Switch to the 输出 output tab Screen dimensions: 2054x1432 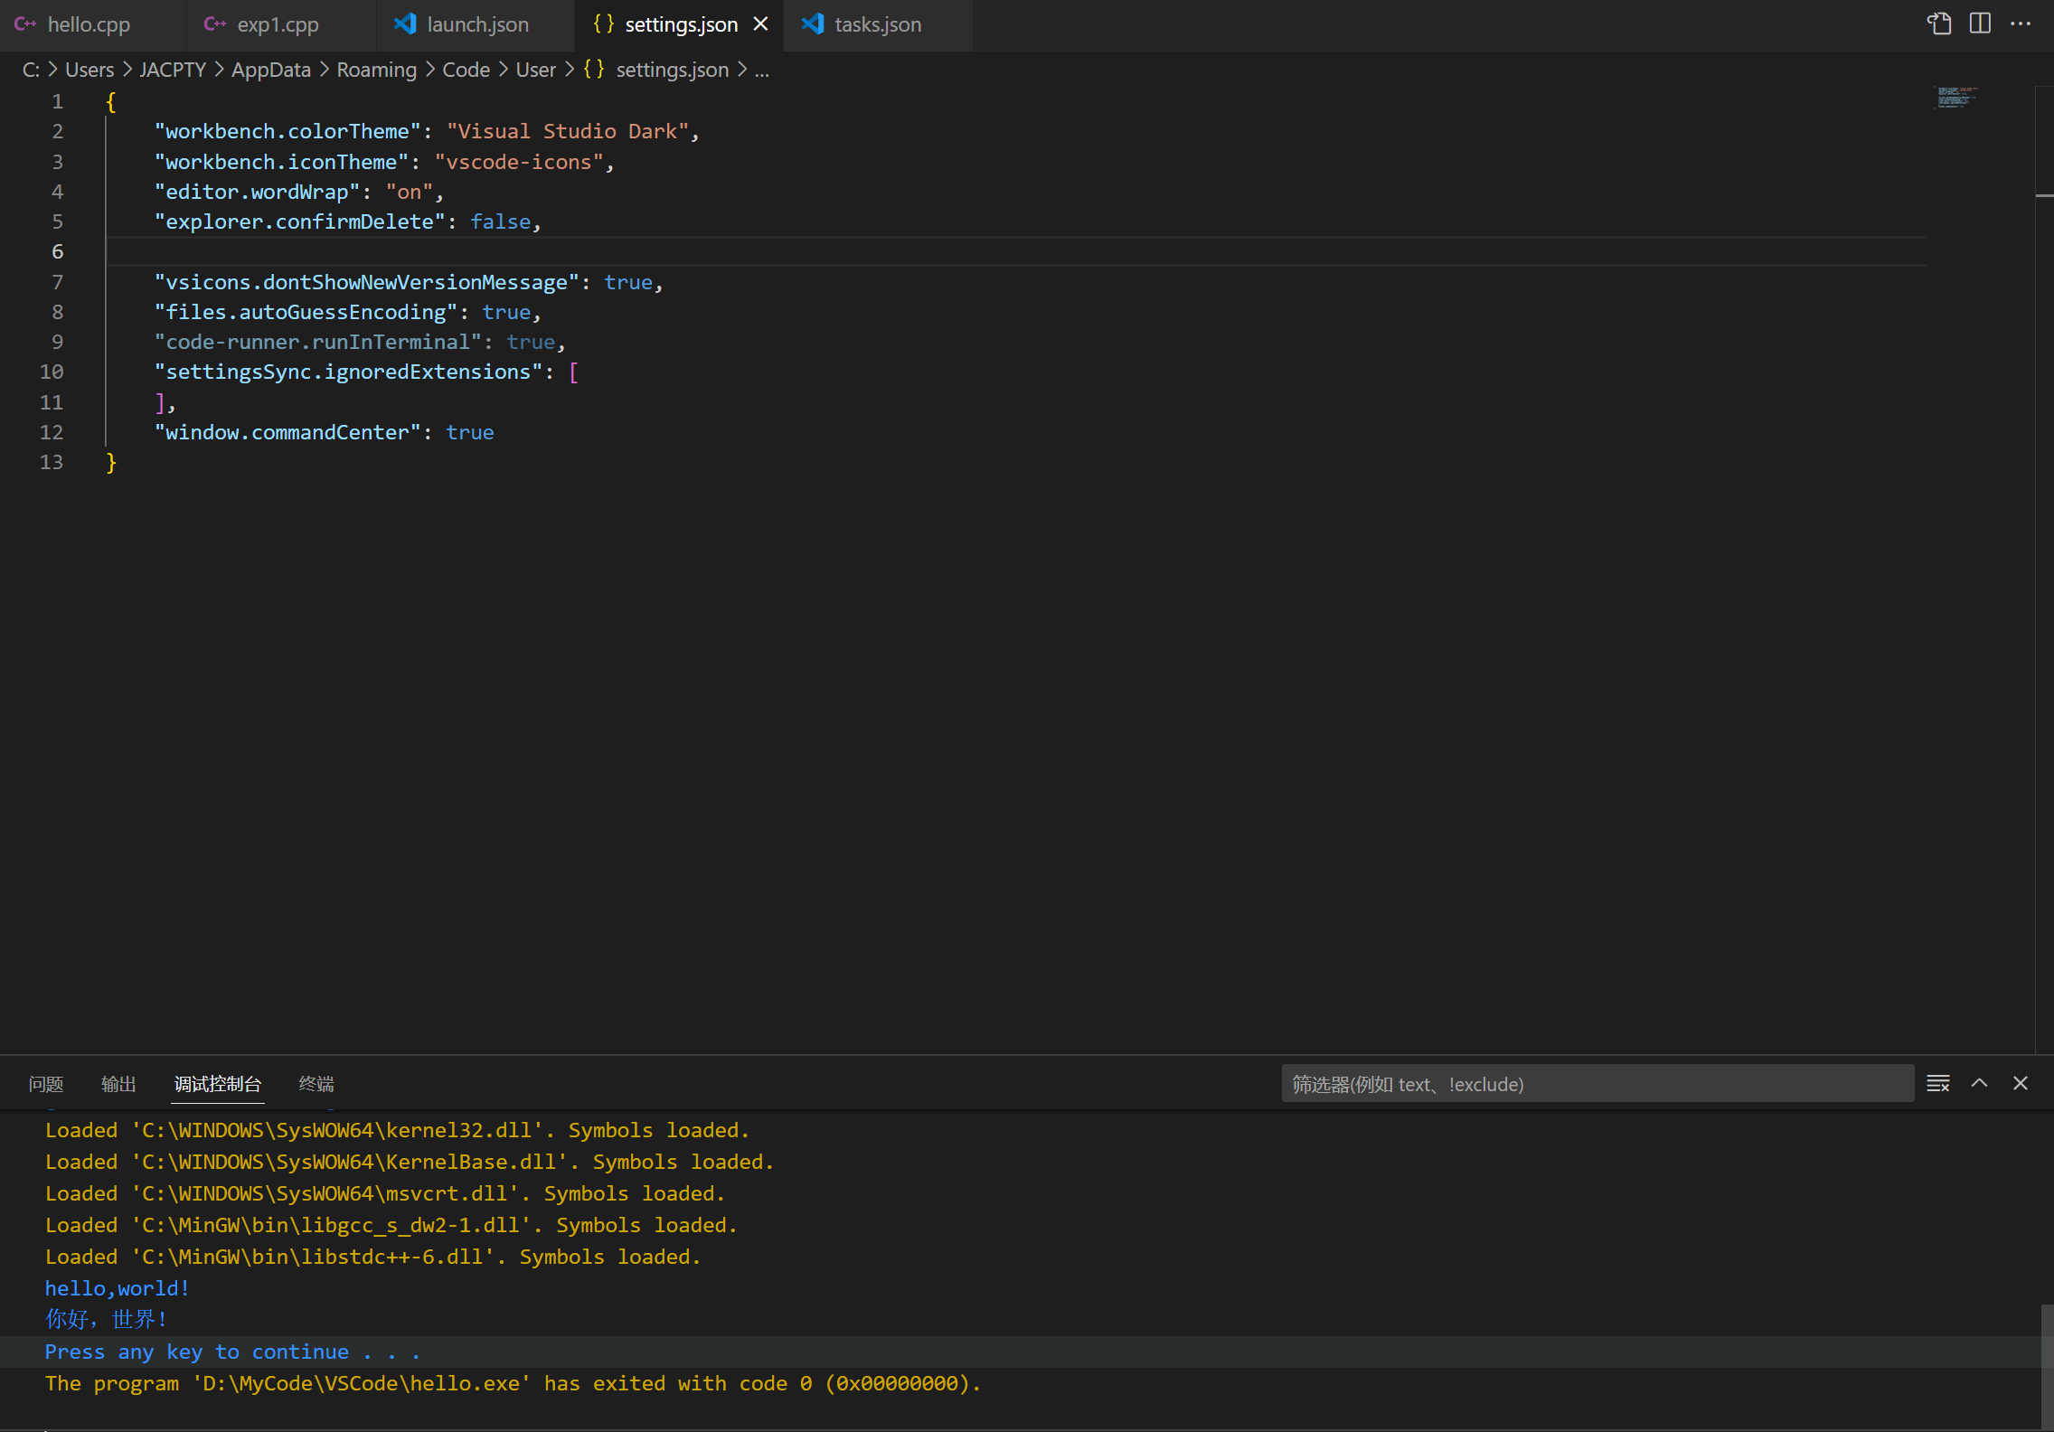click(x=118, y=1084)
